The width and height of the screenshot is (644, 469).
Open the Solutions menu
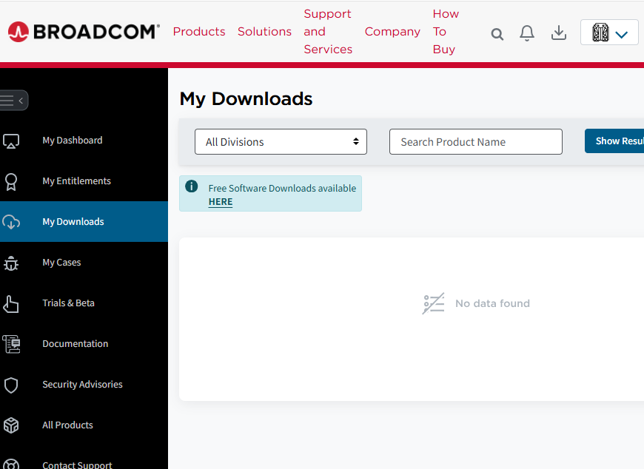[264, 32]
